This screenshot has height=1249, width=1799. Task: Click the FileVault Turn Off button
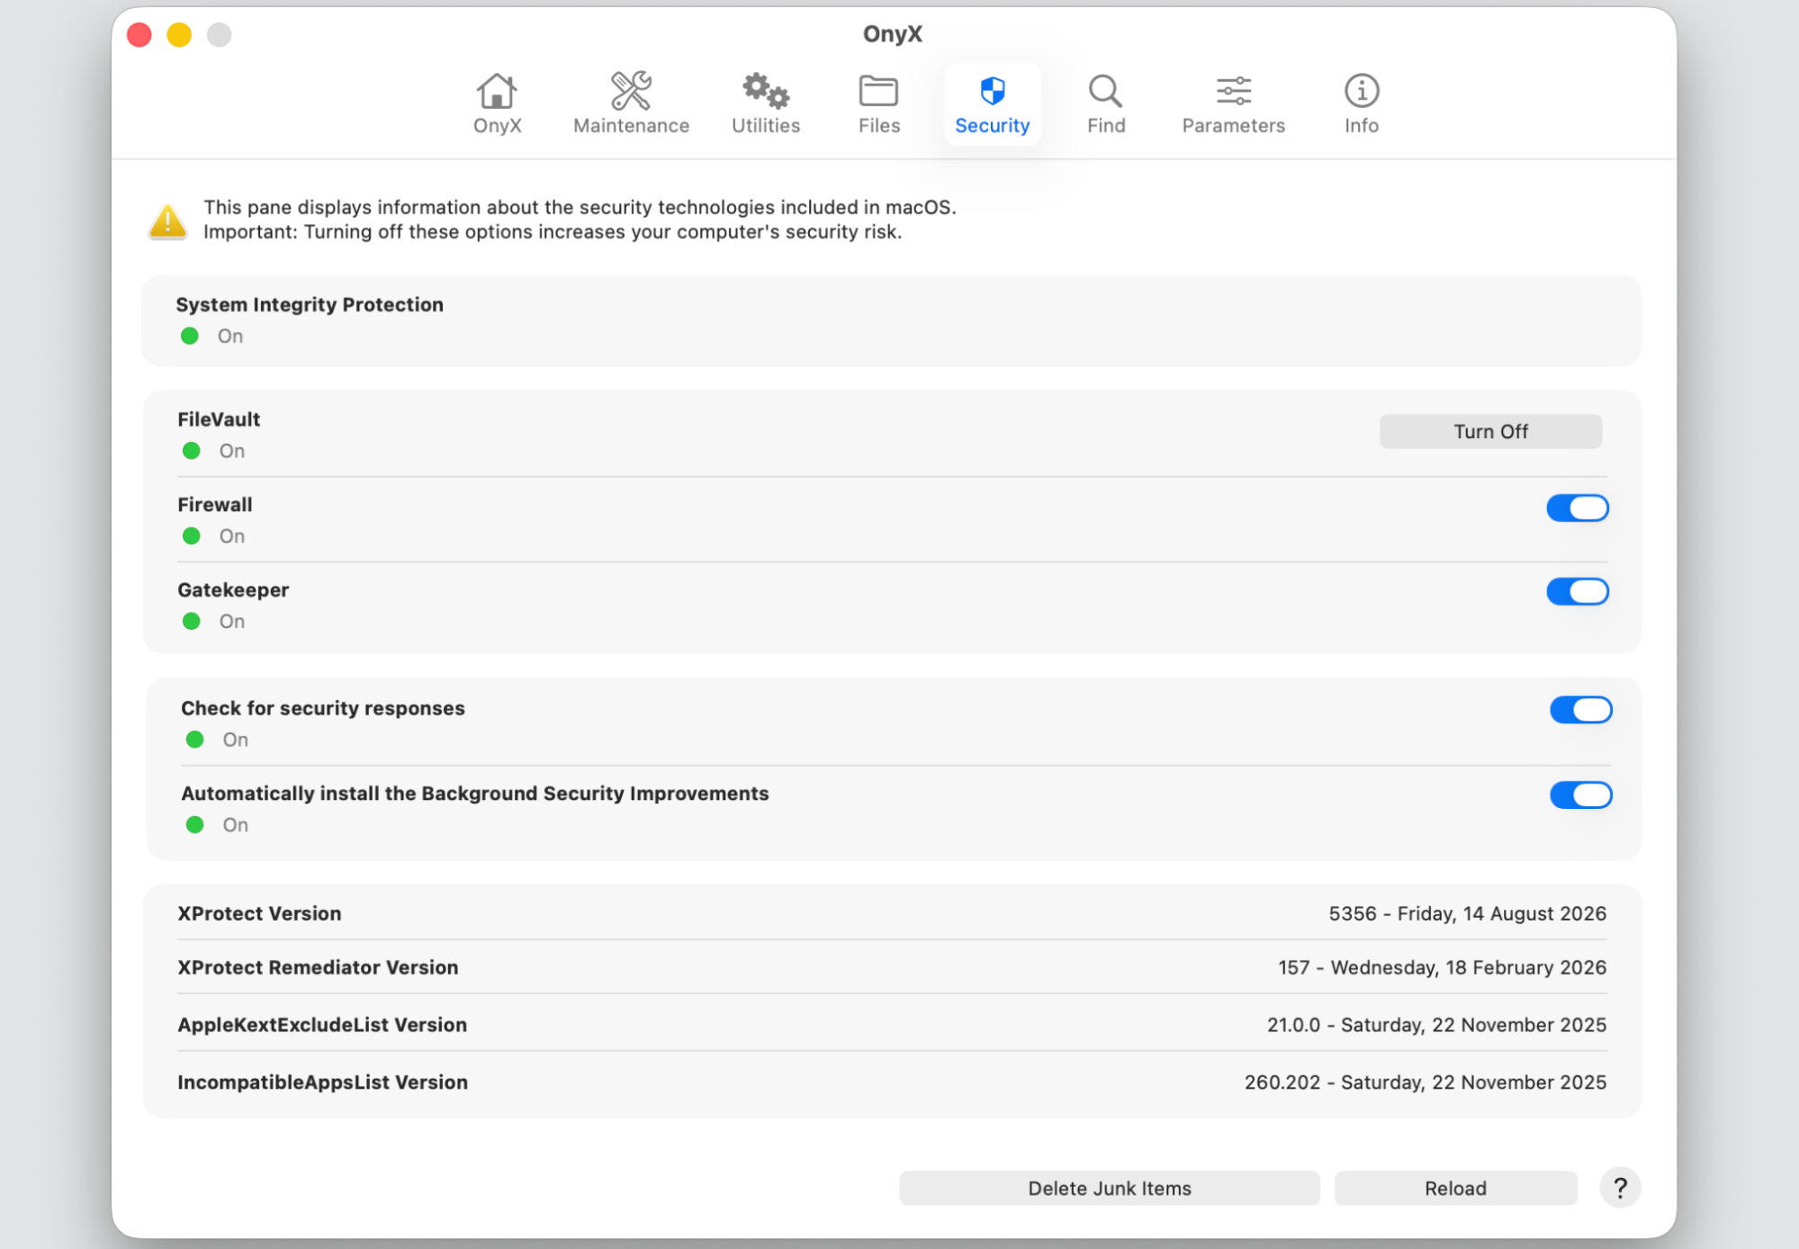pyautogui.click(x=1490, y=431)
